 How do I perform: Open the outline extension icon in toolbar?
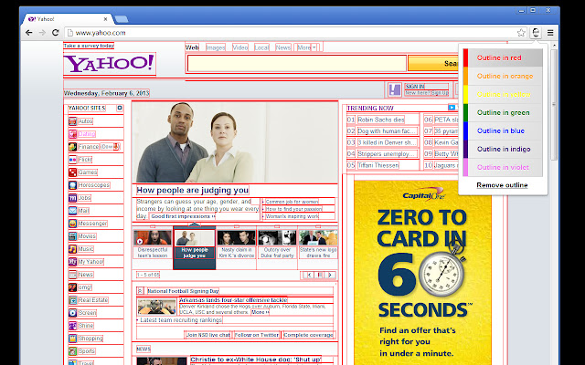pyautogui.click(x=536, y=33)
